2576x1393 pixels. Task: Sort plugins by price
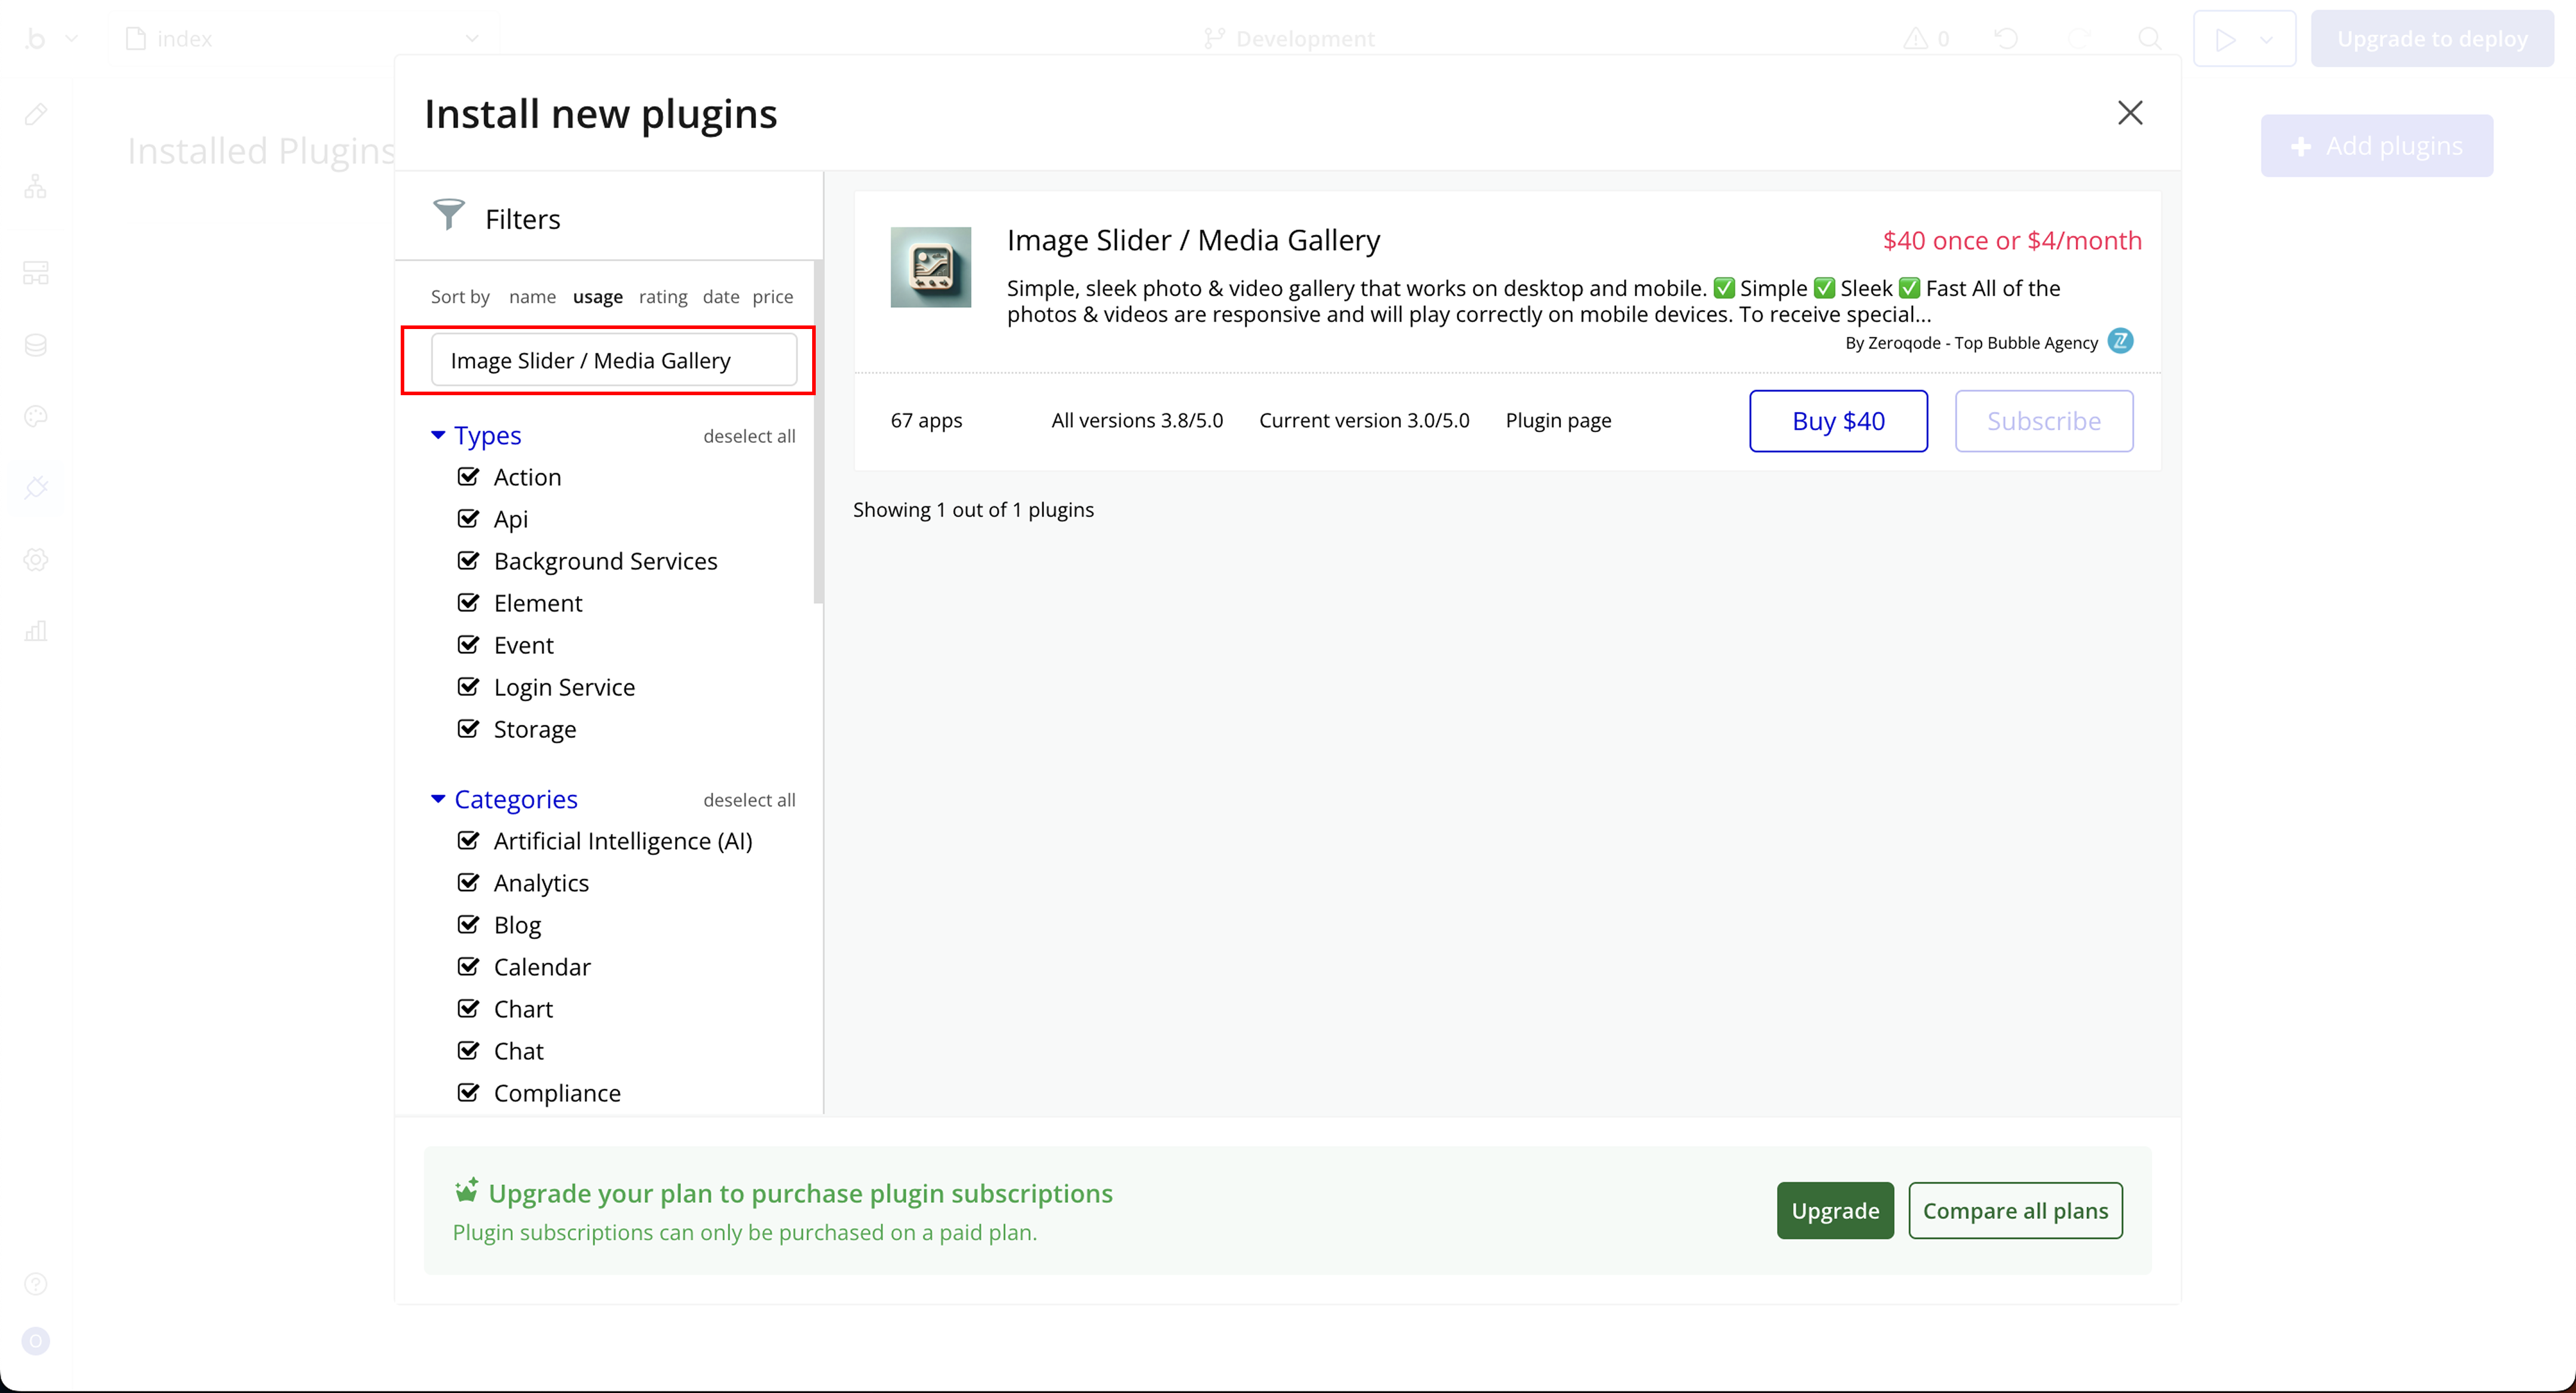[x=772, y=297]
